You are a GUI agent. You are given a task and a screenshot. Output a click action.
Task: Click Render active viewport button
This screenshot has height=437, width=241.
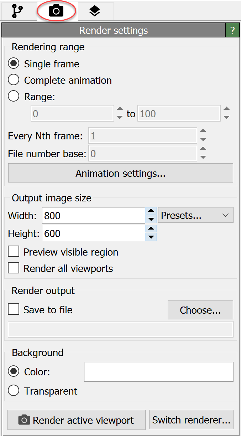tap(77, 420)
